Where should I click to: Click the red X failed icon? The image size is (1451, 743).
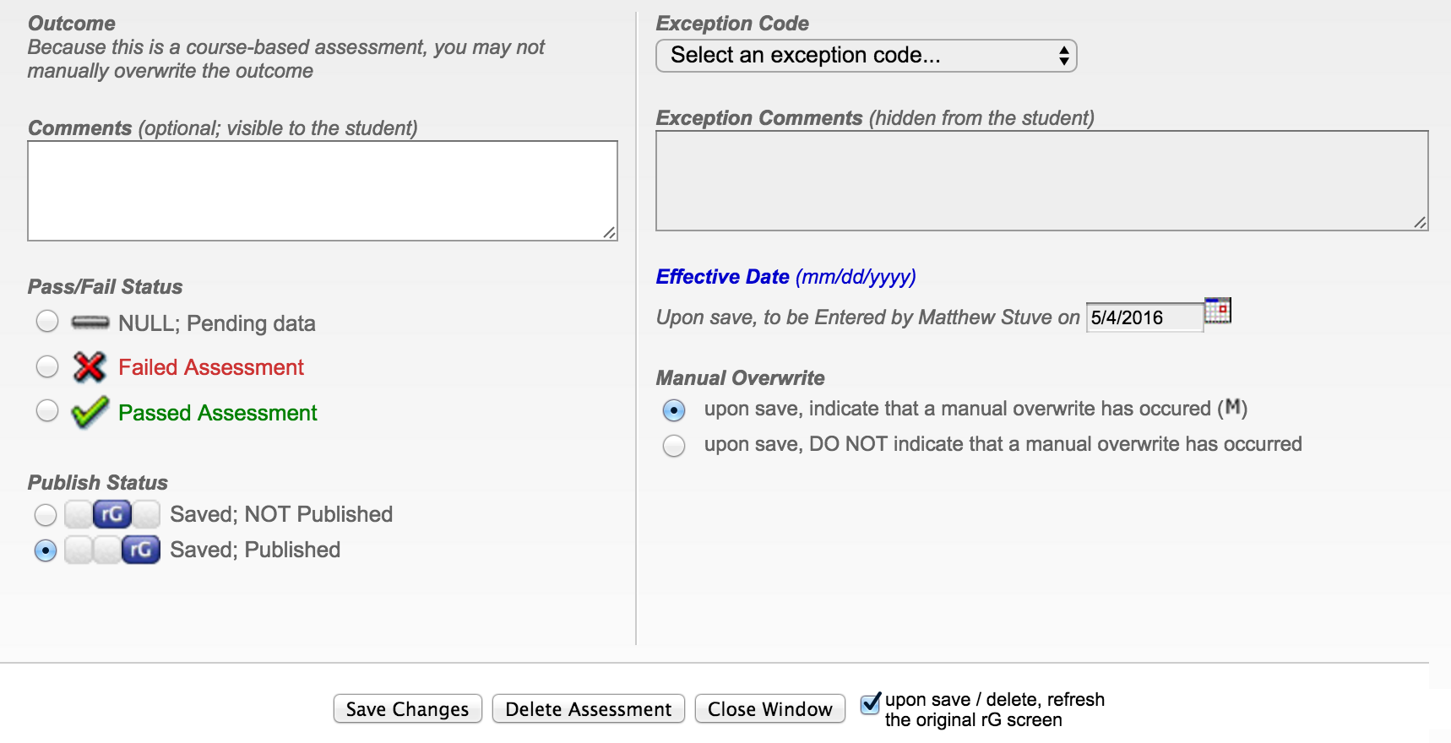coord(89,366)
